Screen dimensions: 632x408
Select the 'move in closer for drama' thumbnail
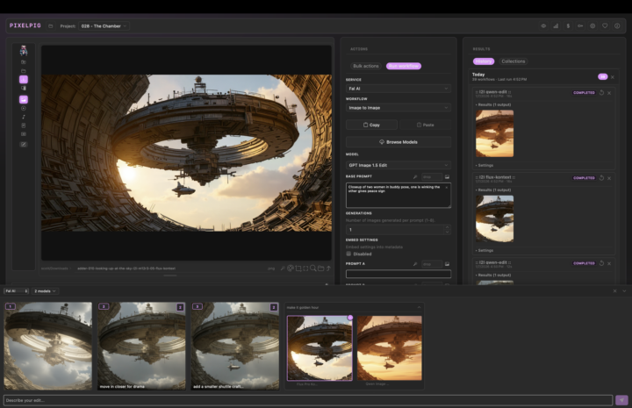(x=141, y=346)
